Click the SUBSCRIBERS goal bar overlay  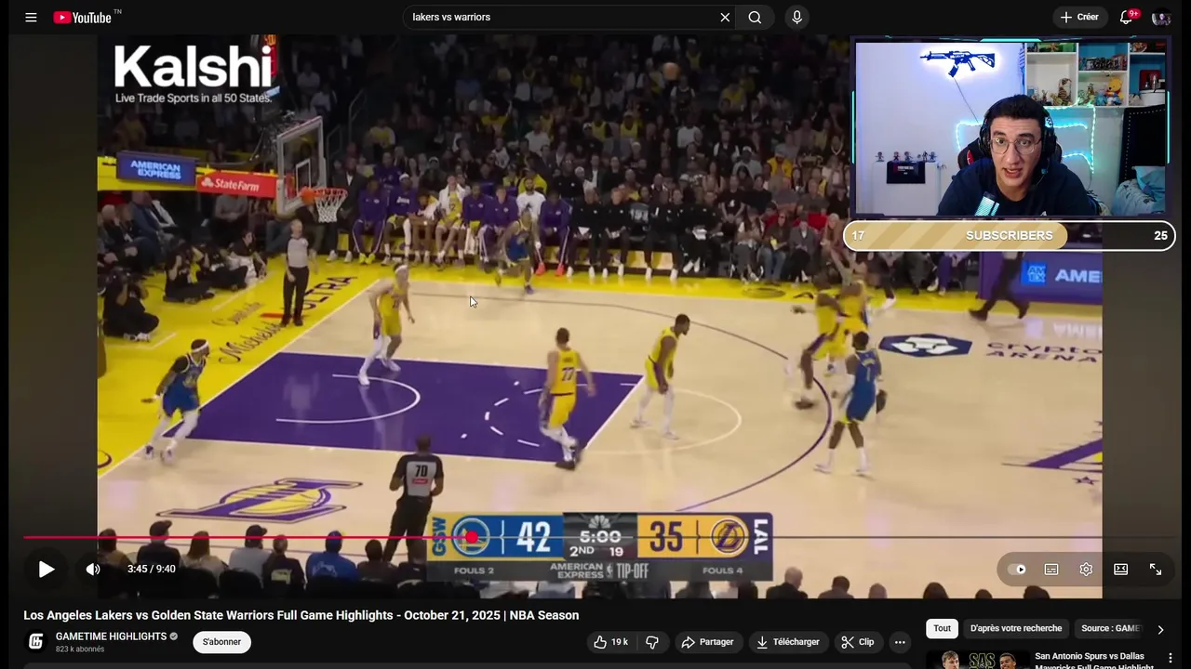1010,236
